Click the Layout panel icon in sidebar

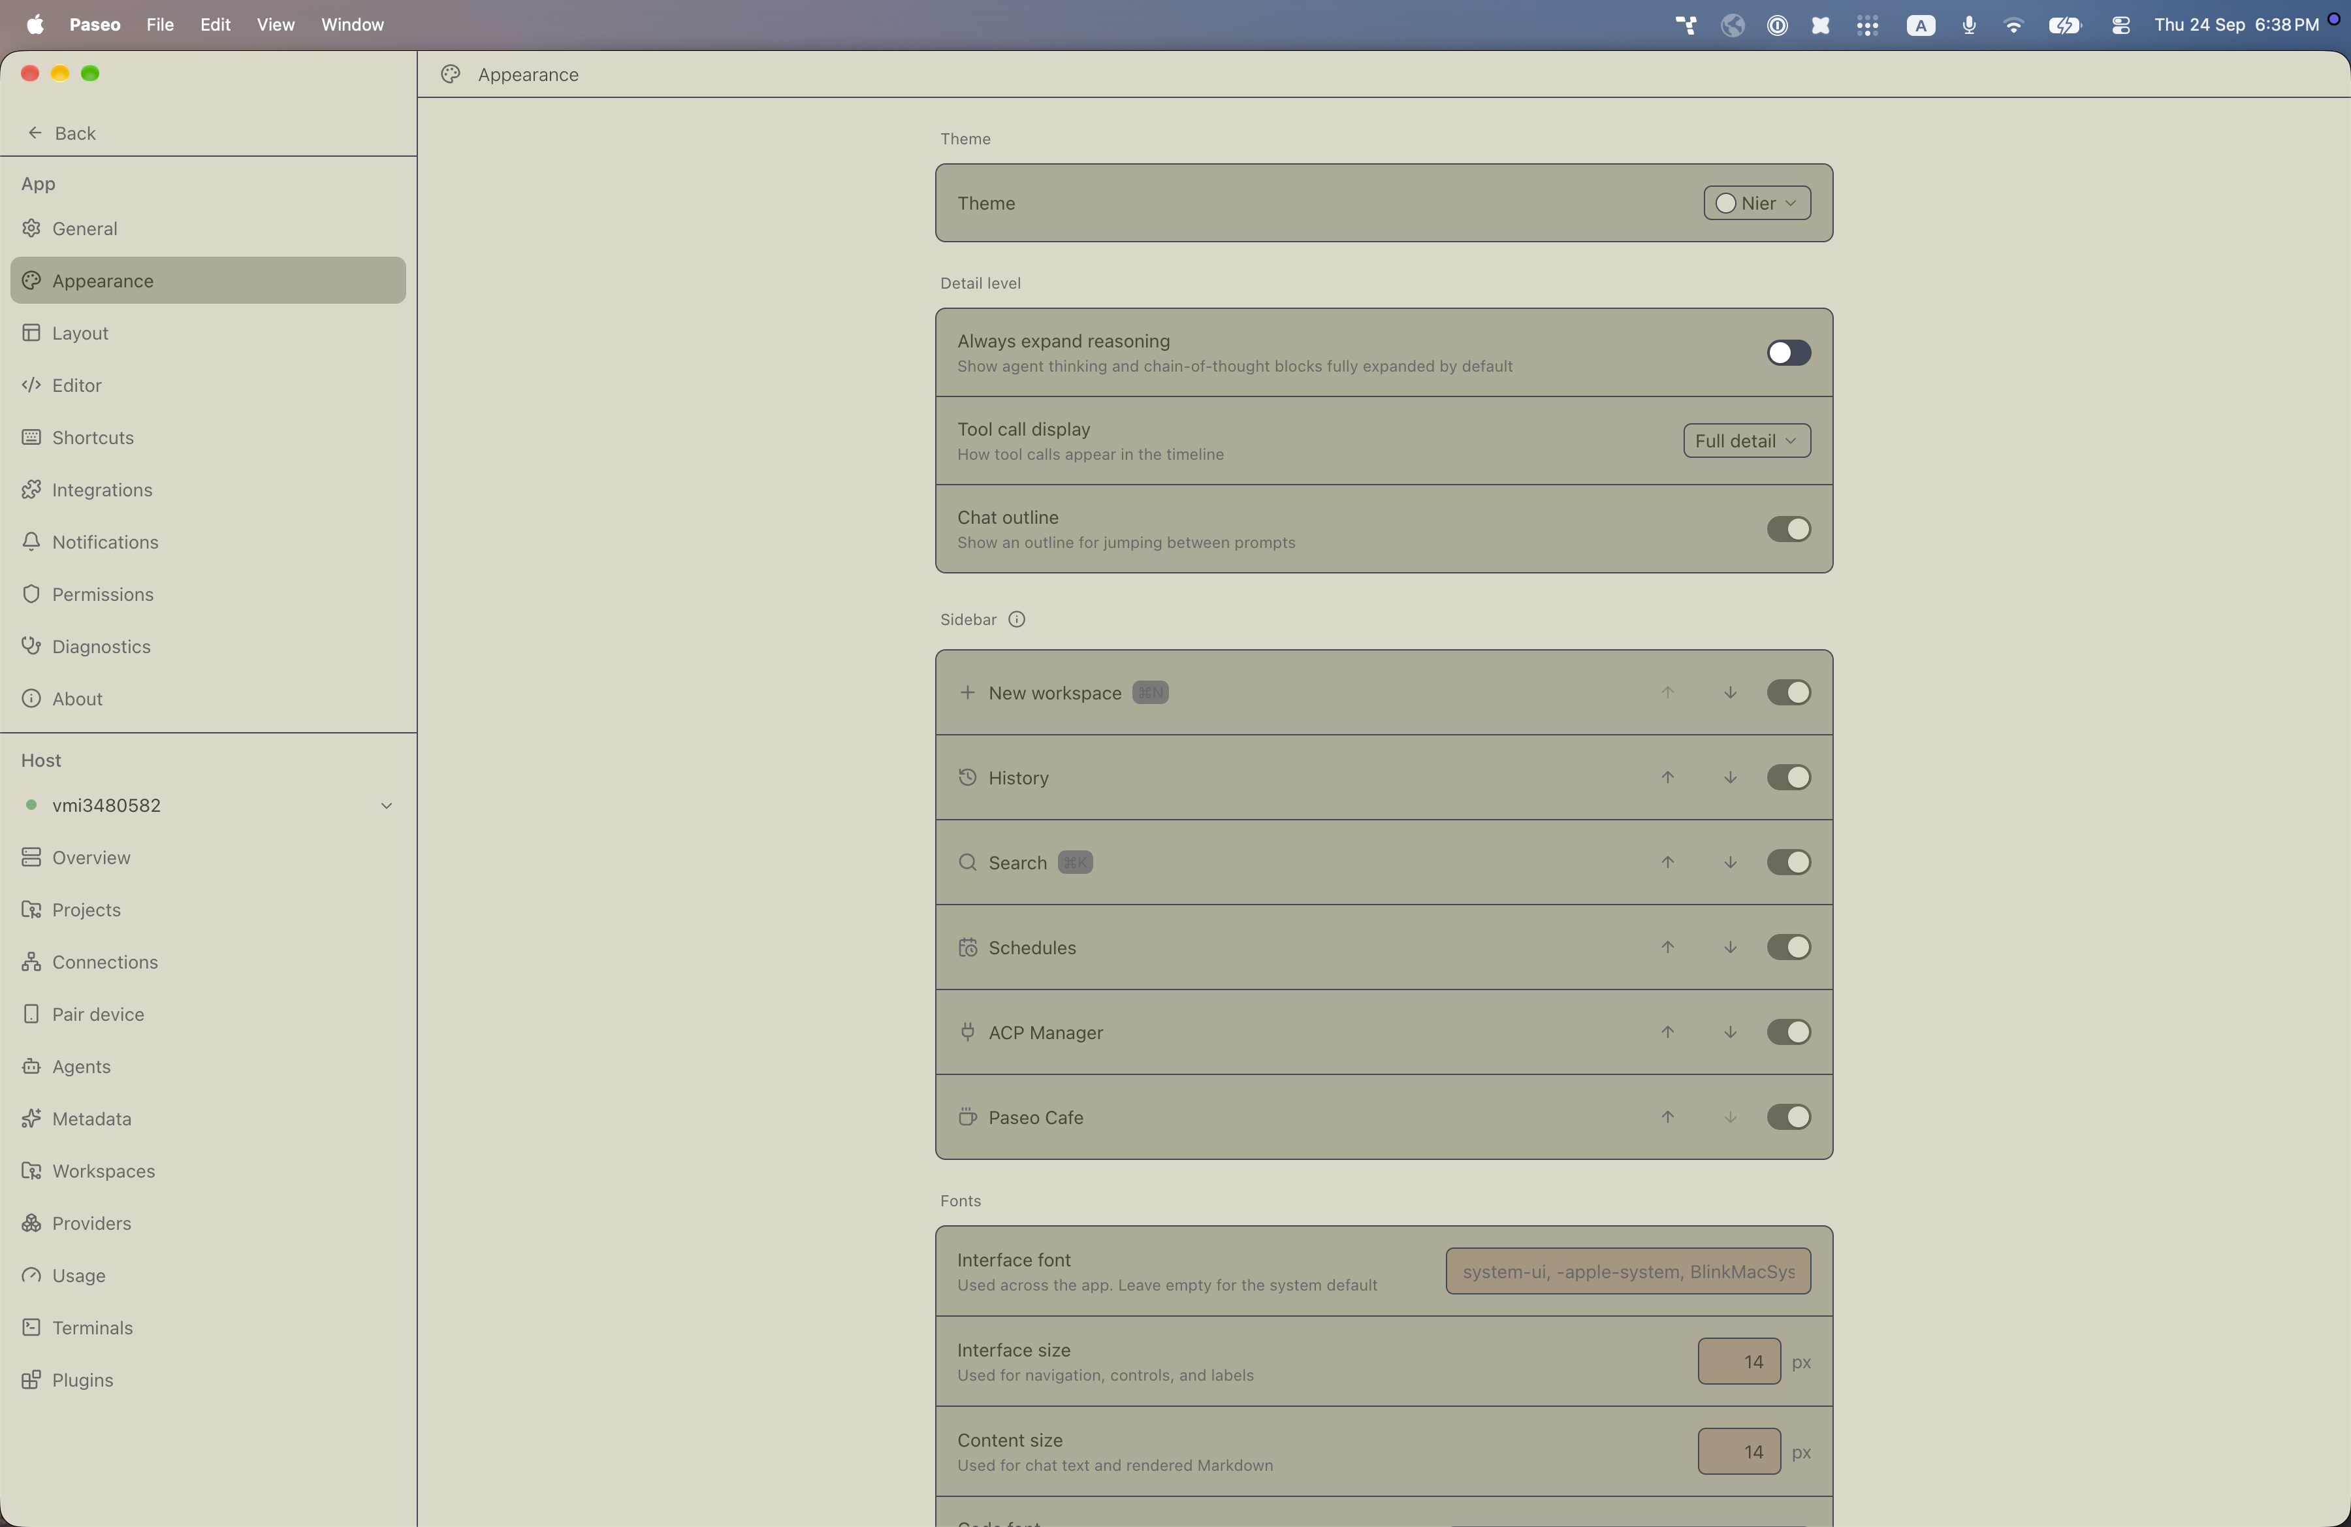[31, 333]
